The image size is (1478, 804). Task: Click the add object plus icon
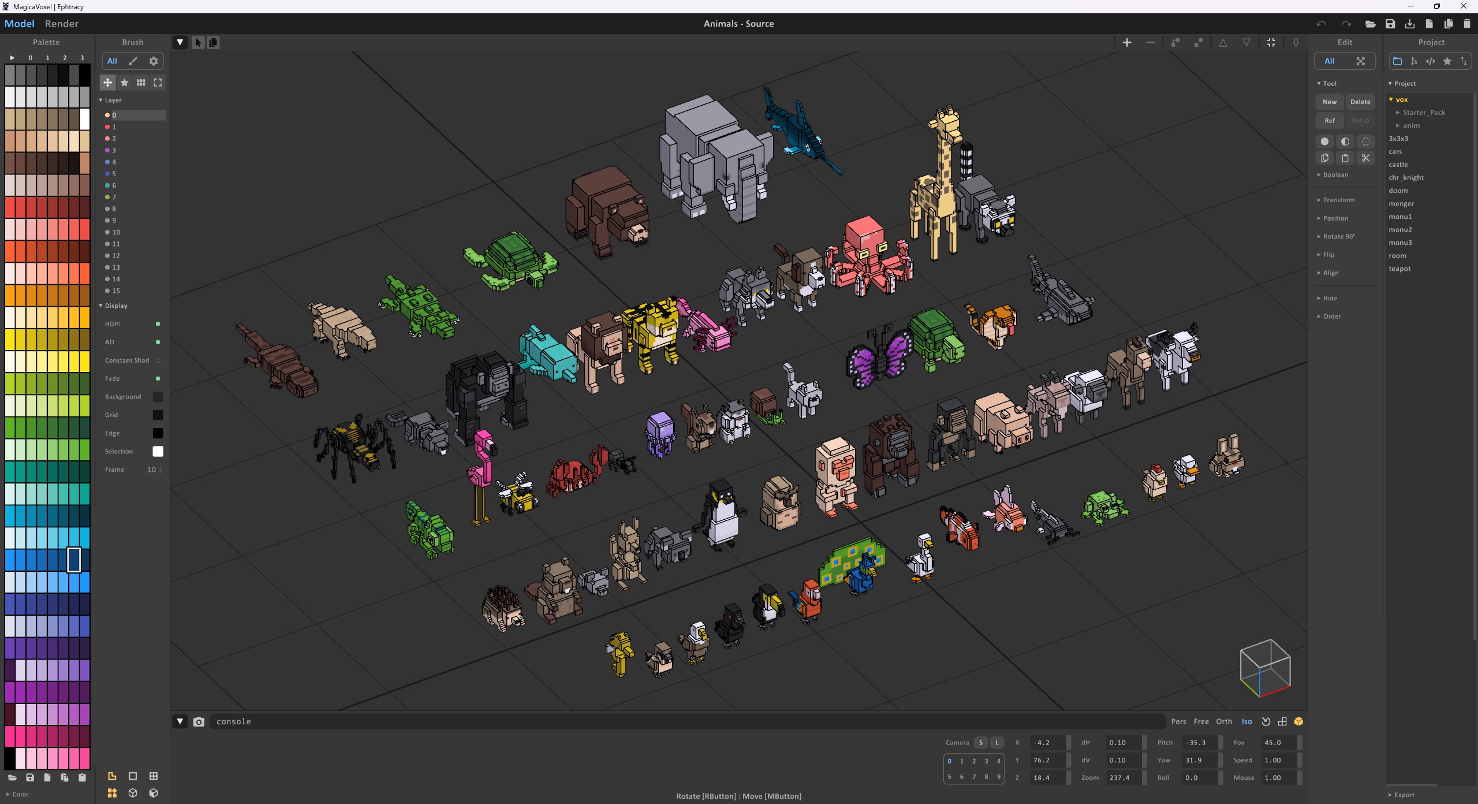tap(1126, 42)
